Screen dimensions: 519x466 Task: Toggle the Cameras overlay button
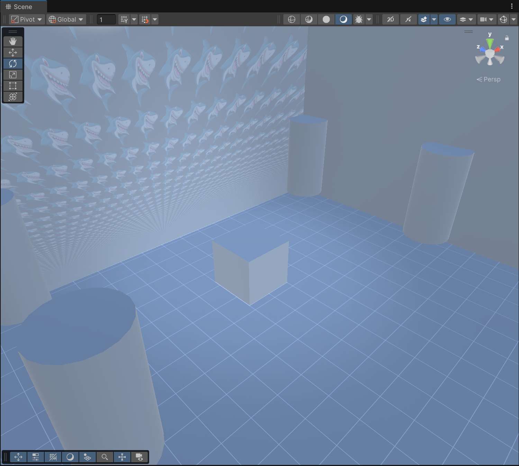pyautogui.click(x=139, y=457)
